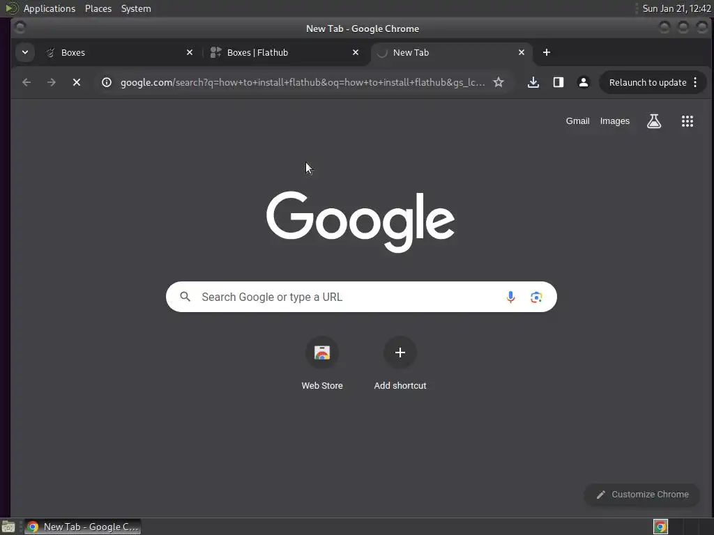Image resolution: width=714 pixels, height=535 pixels.
Task: Click the Chrome tray icon in bottom panel
Action: (660, 527)
